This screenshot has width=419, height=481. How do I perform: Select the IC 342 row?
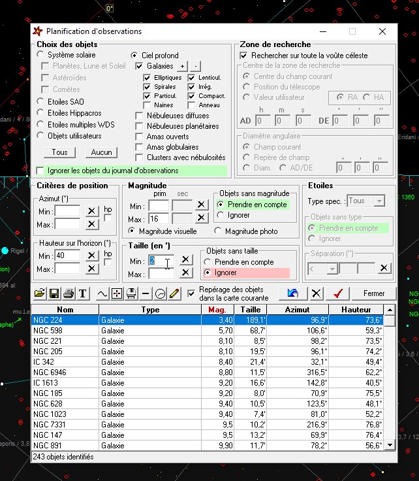[x=208, y=361]
